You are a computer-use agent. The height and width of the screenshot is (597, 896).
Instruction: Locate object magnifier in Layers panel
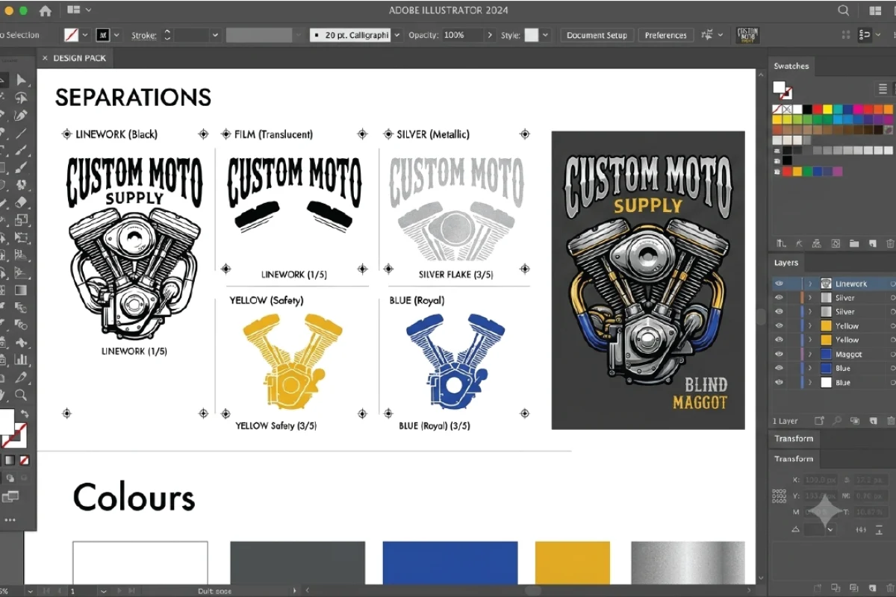pos(838,421)
